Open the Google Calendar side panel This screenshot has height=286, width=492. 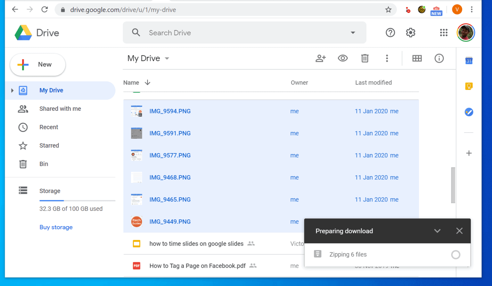(x=469, y=61)
